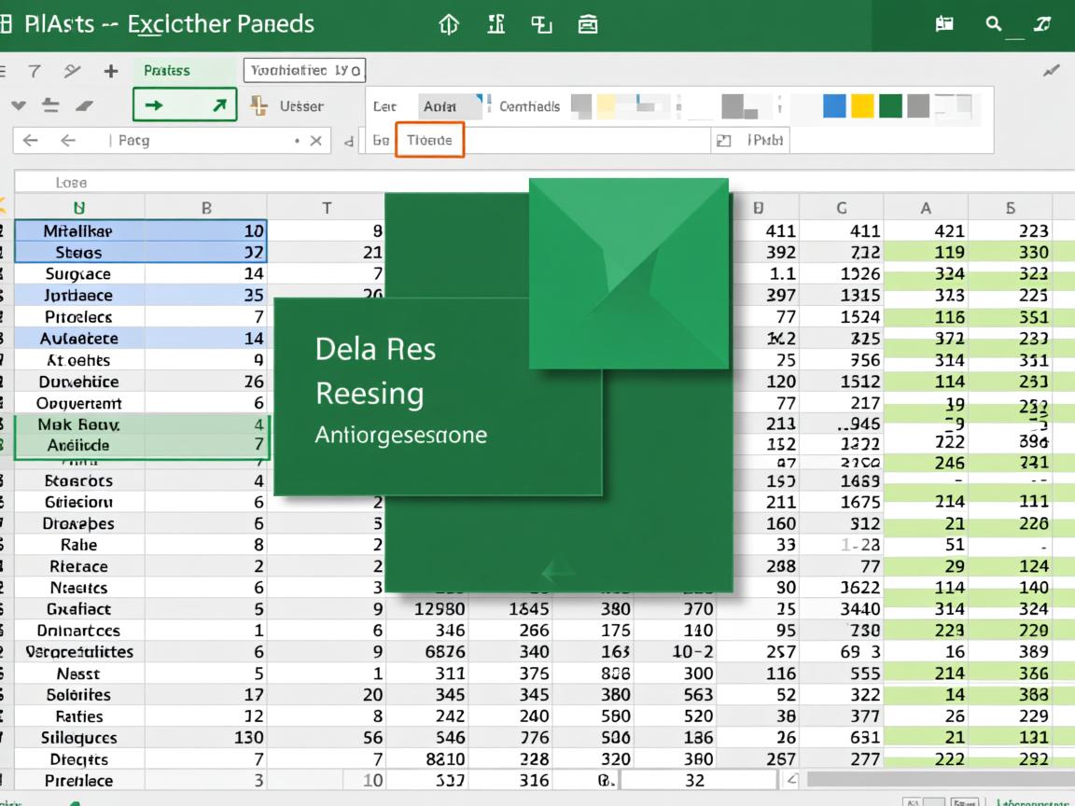The height and width of the screenshot is (806, 1075).
Task: Pick the blue color swatch
Action: coord(835,105)
